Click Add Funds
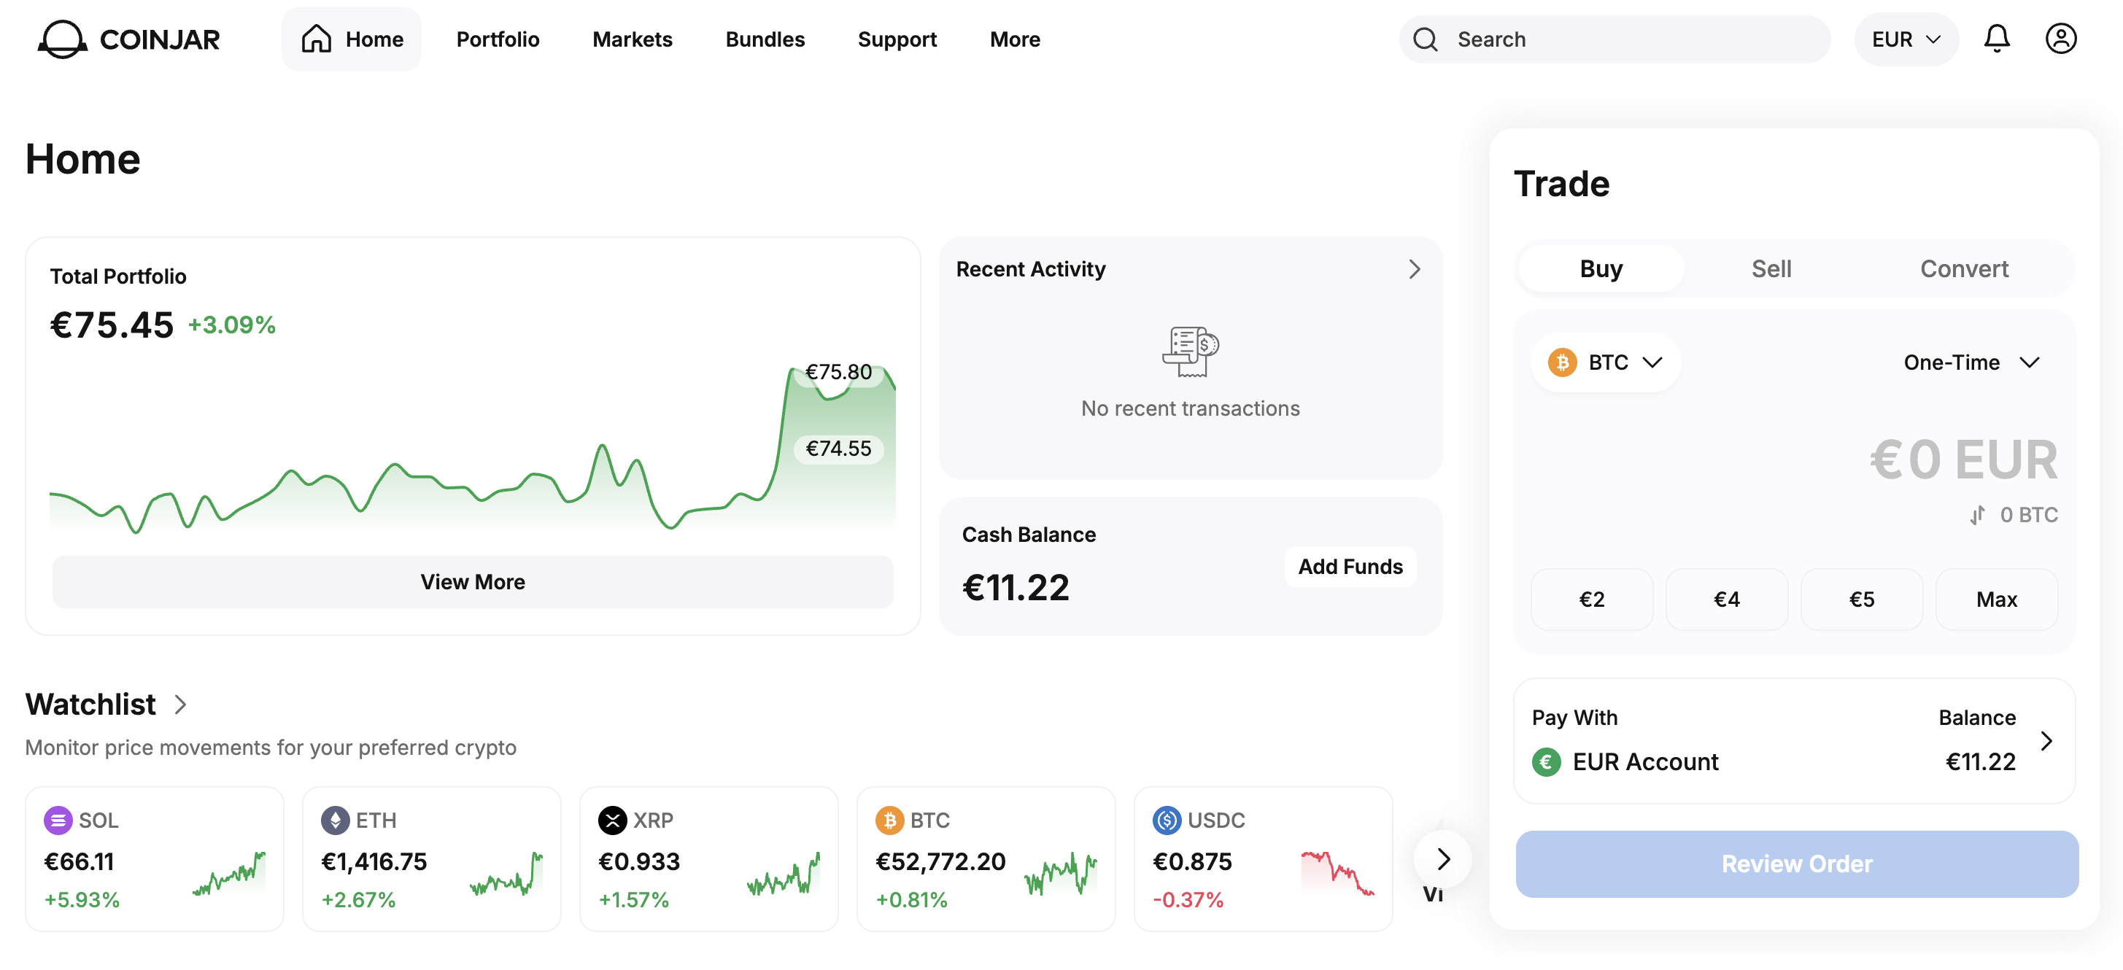This screenshot has height=970, width=2123. (x=1350, y=567)
